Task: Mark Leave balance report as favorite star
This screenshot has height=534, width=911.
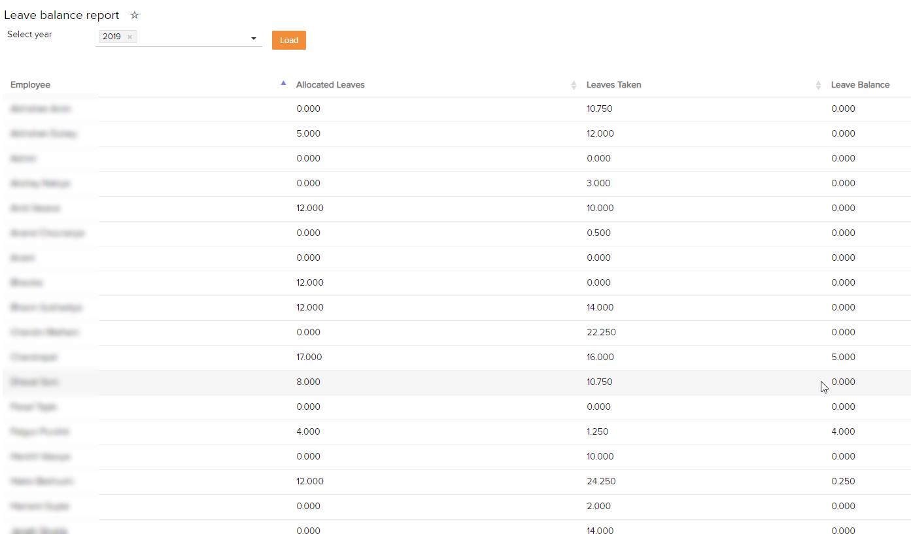Action: 135,15
